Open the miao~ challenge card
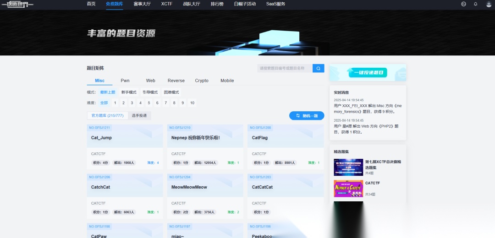 click(x=205, y=231)
